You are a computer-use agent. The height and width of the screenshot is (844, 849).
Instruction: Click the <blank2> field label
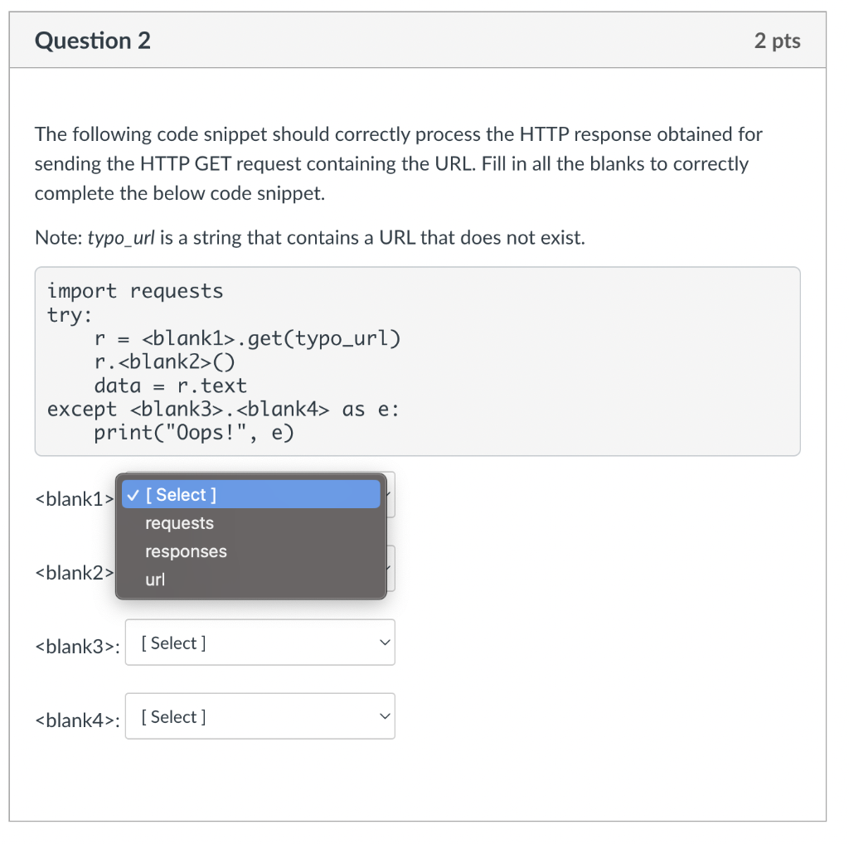click(74, 573)
